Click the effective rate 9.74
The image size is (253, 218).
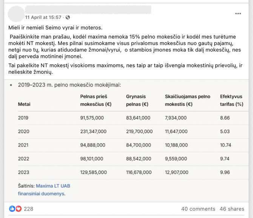[225, 159]
